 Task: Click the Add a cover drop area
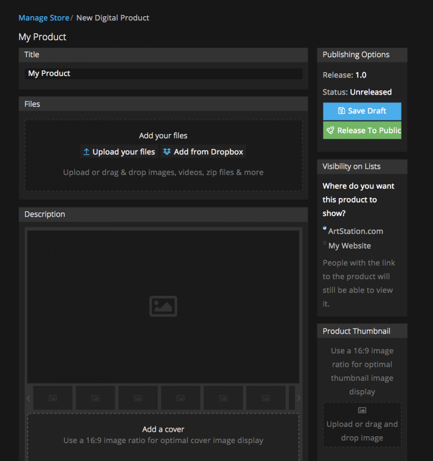point(163,435)
